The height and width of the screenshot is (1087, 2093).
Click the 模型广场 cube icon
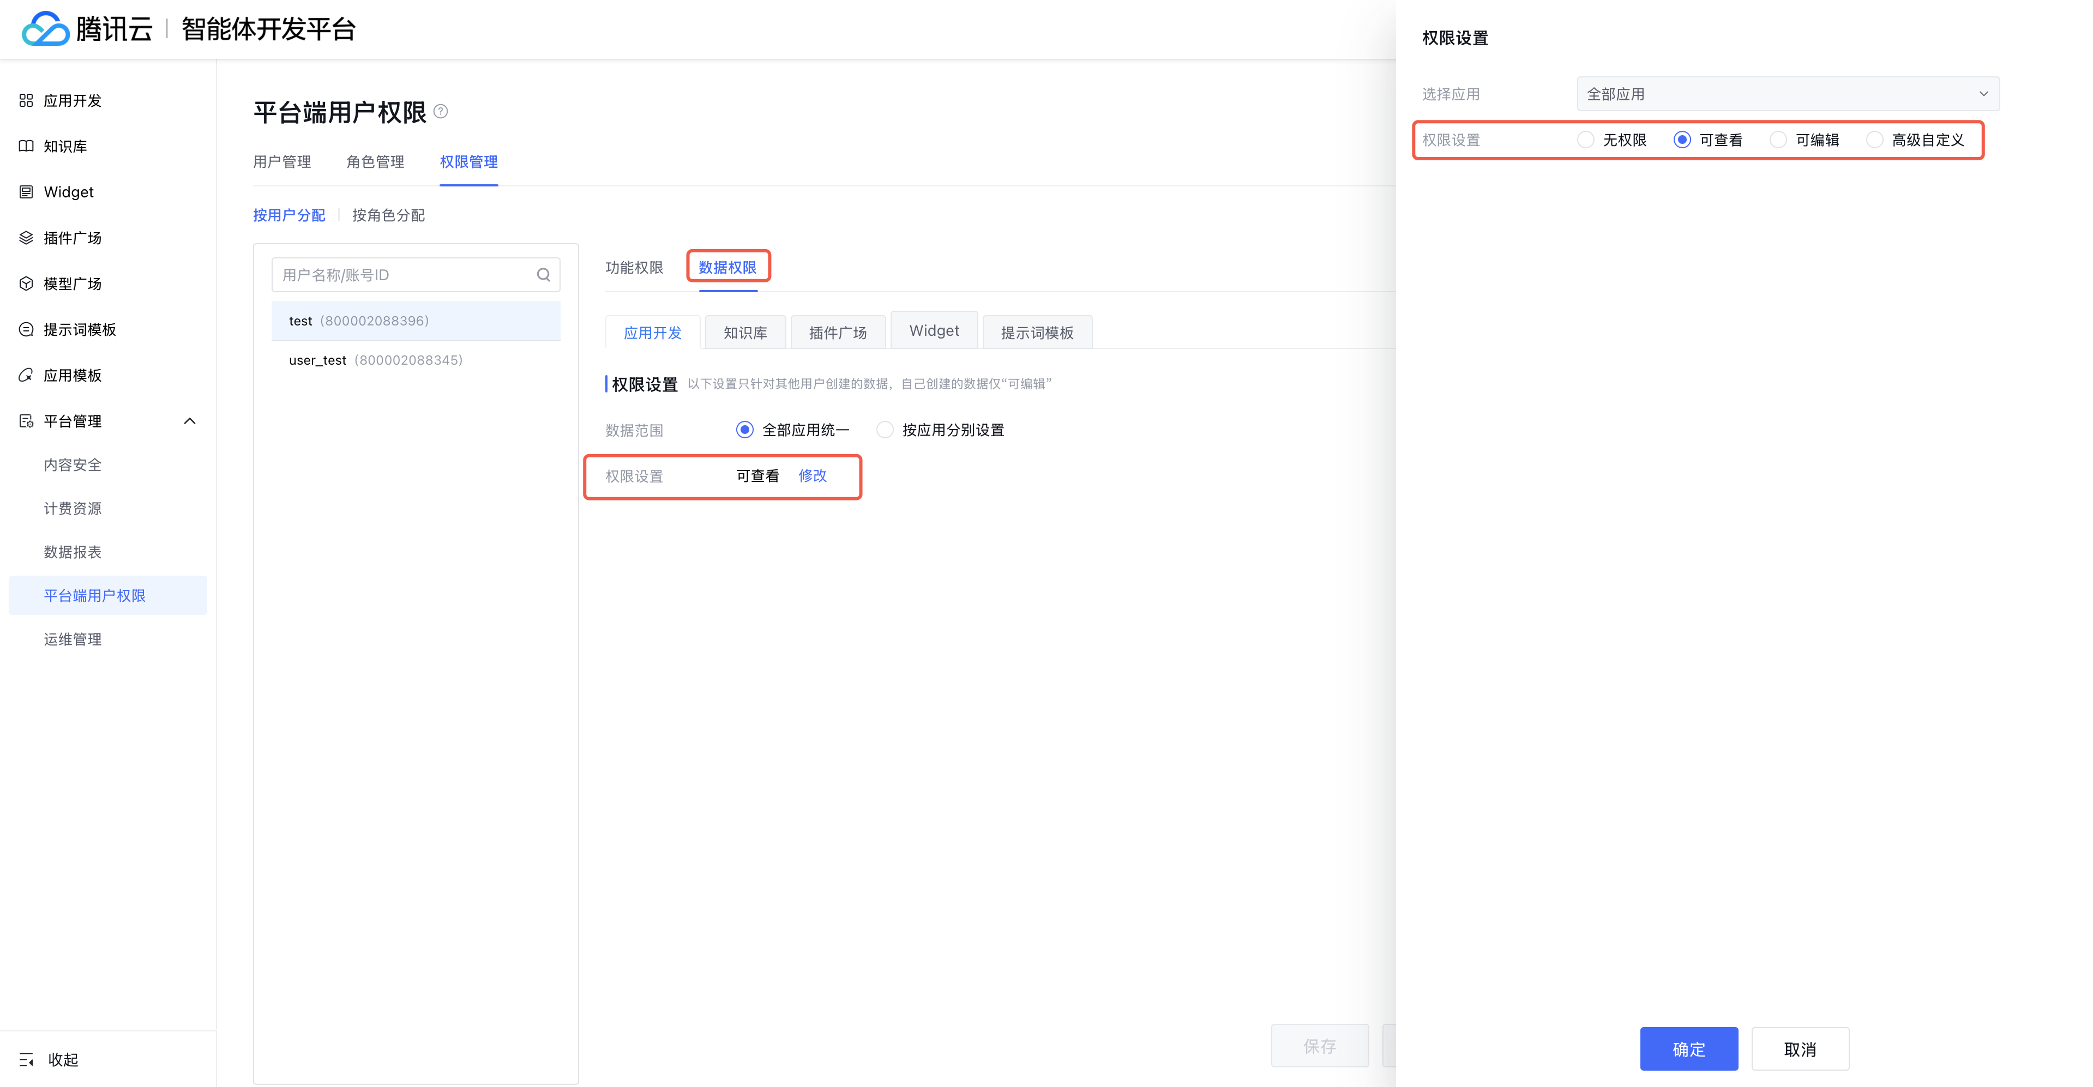point(26,283)
